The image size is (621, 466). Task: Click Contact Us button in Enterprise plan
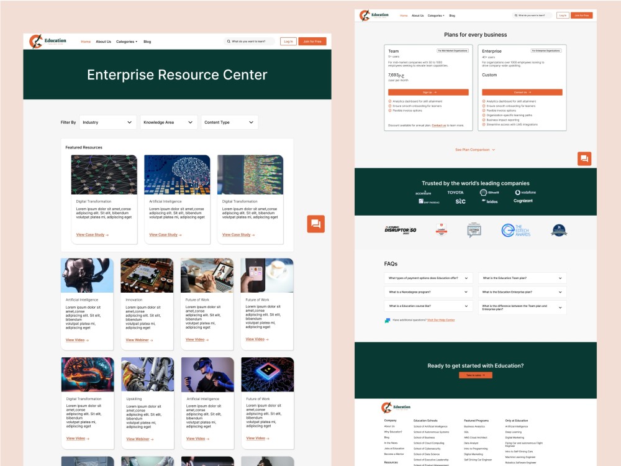pyautogui.click(x=522, y=93)
